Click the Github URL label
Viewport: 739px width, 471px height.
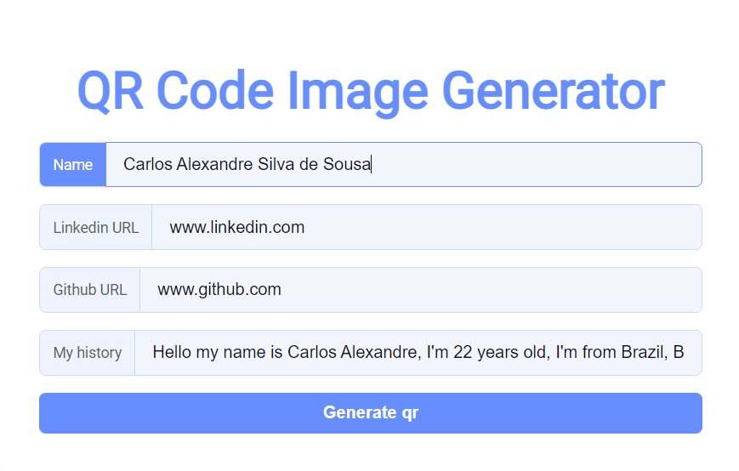pos(90,290)
